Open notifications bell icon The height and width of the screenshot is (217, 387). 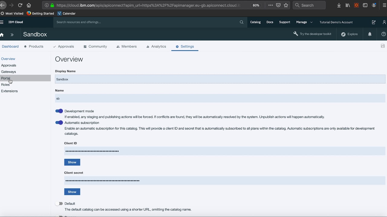click(x=370, y=34)
